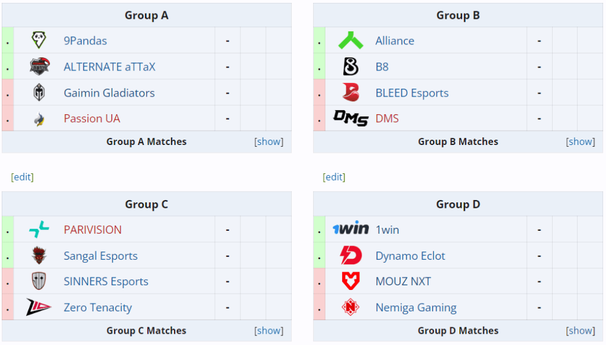The image size is (606, 345).
Task: Click the edit link above Group D
Action: pyautogui.click(x=334, y=177)
